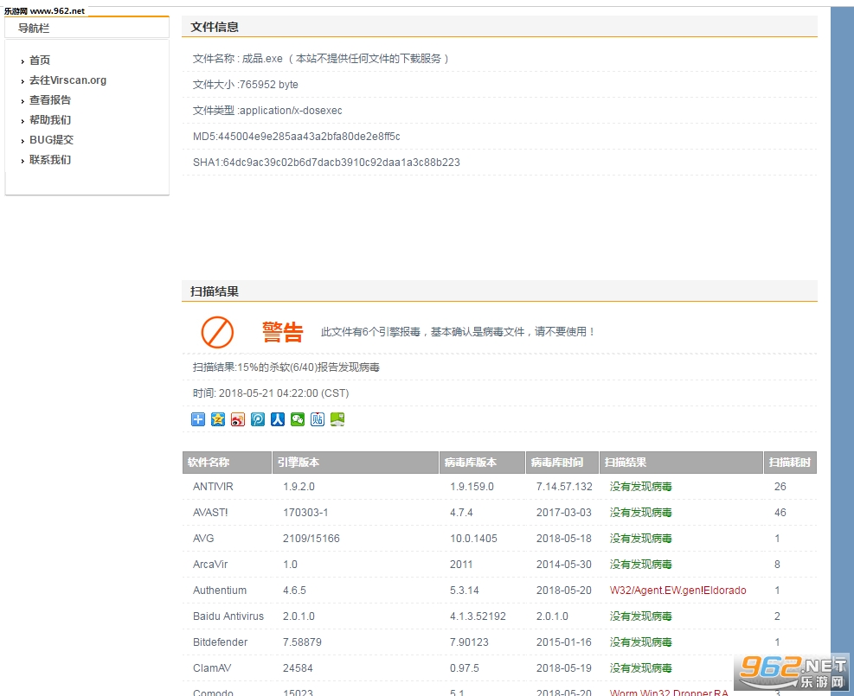
Task: Open the 查看报告 navigation link
Action: 50,100
